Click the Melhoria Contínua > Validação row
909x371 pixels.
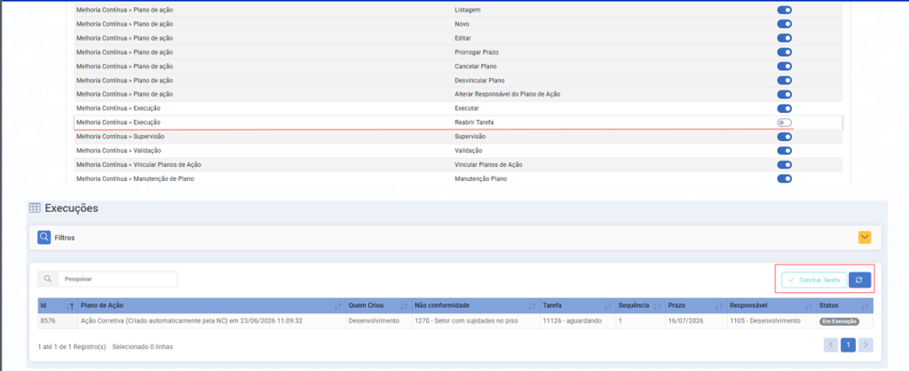(x=458, y=151)
